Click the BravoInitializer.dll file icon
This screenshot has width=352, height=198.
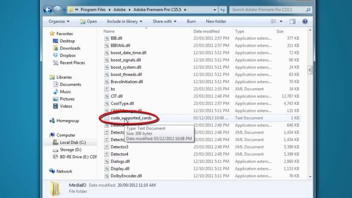(x=107, y=81)
